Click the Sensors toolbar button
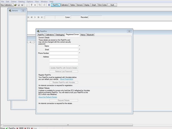Screen dimensions: 172x129 click(80, 5)
